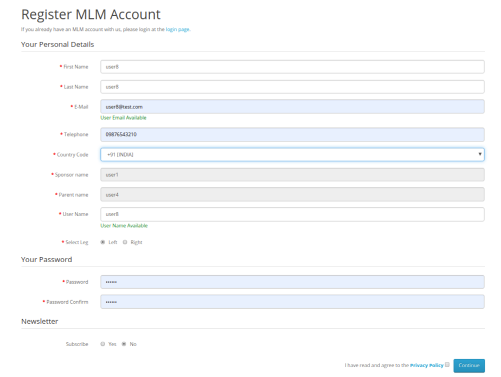Click the Password Confirm field

293,302
